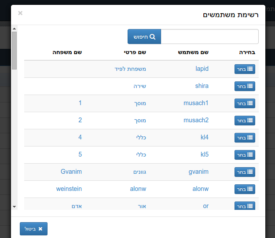
Task: Select kl4 using its בחר button
Action: coord(245,138)
